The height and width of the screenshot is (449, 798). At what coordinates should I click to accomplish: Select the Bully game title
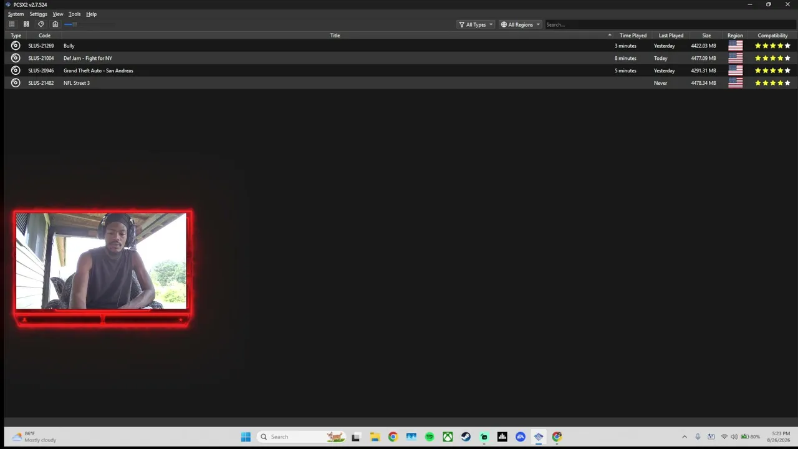[69, 46]
